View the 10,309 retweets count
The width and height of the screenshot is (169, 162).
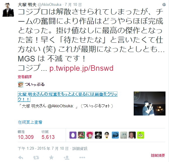coord(26,137)
